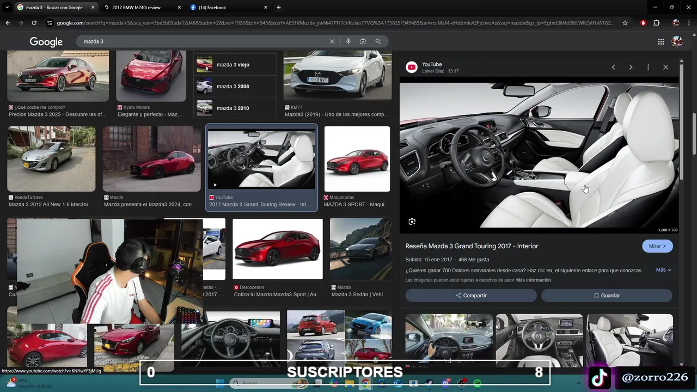
Task: Click MAZDA 3 SPORT - Maquinarias caption
Action: point(357,205)
